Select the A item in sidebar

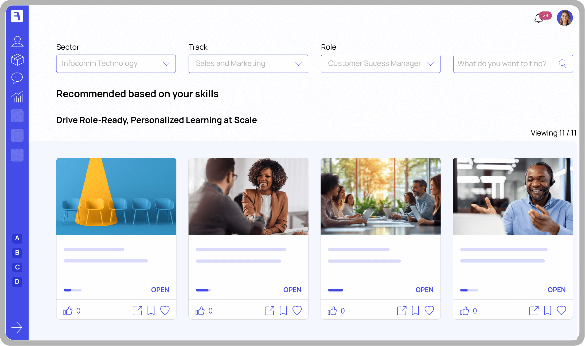coord(17,238)
